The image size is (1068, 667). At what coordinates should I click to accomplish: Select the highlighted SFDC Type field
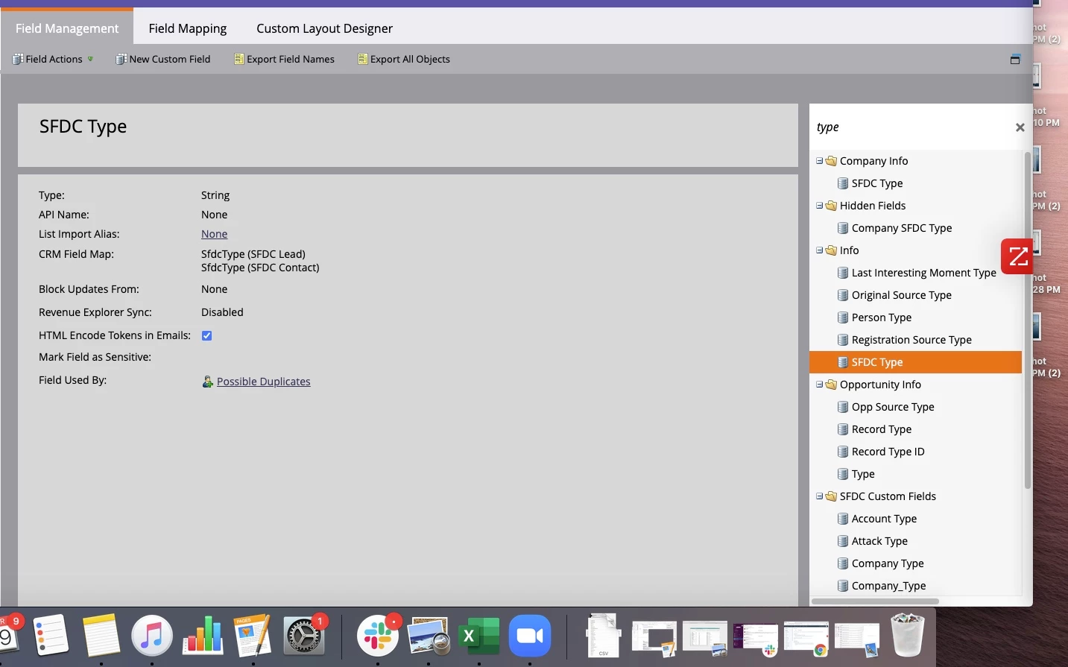[915, 362]
